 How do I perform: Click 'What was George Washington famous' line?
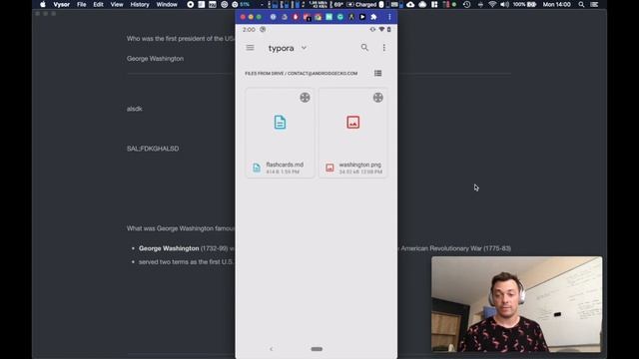pyautogui.click(x=181, y=228)
